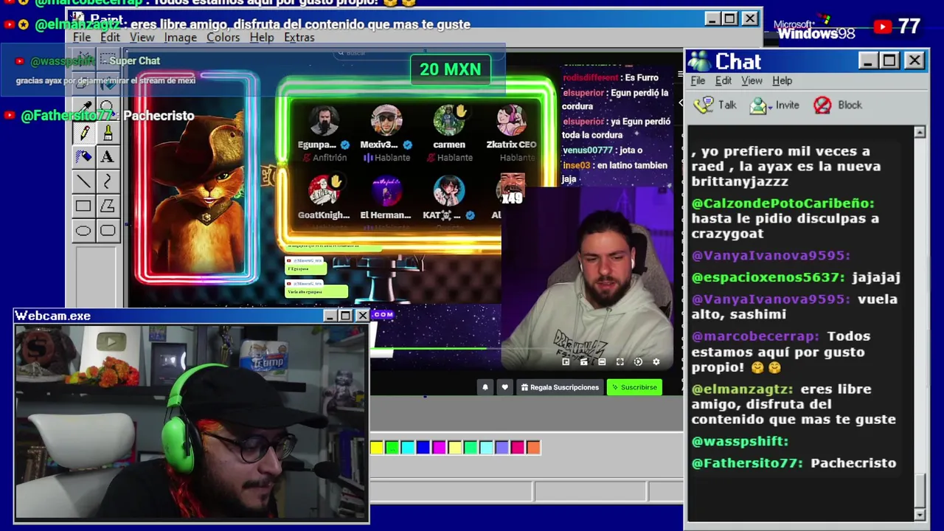Click the KAT participant avatar
Image resolution: width=944 pixels, height=531 pixels.
click(x=449, y=191)
